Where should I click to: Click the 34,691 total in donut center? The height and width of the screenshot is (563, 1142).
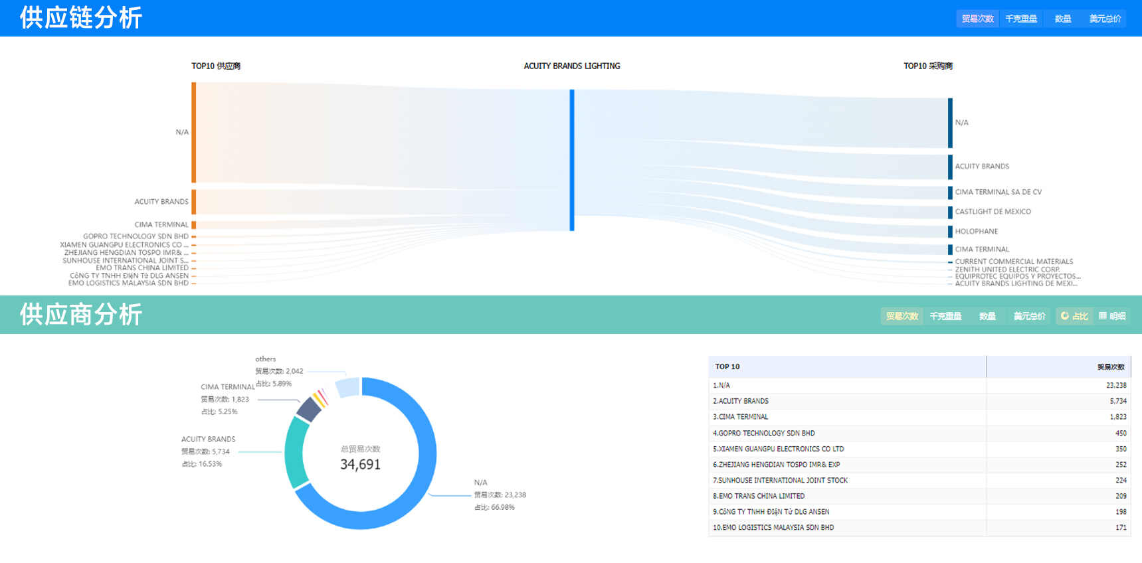pos(361,465)
